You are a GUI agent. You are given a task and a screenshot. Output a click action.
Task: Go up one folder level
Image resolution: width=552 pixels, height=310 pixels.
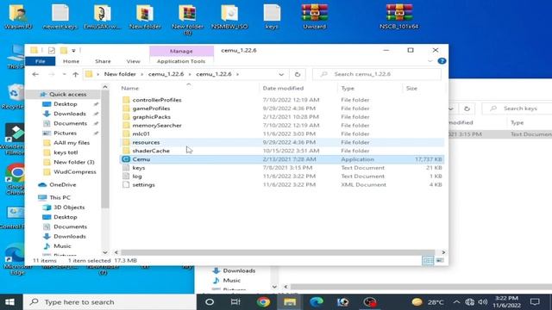[75, 74]
